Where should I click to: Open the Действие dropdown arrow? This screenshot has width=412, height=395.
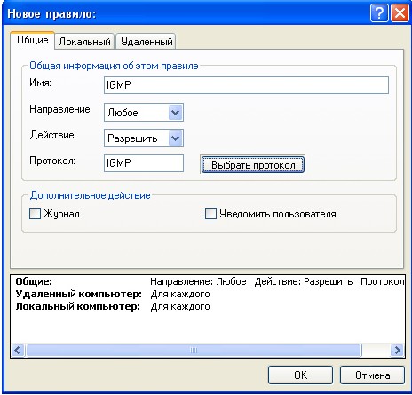point(176,138)
